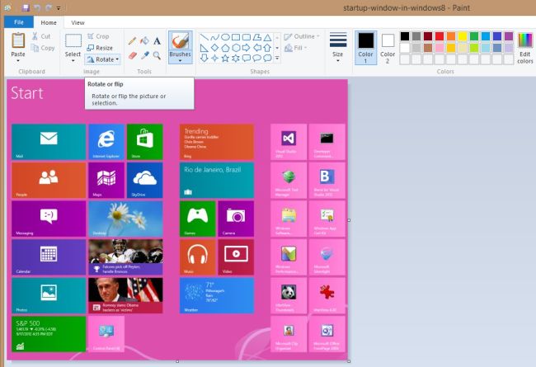The height and width of the screenshot is (367, 536).
Task: Pick the turquoise blue color swatch
Action: tap(486, 36)
